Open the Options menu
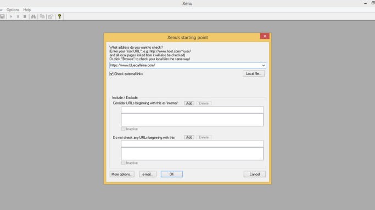Viewport: 375px width, 210px height. point(13,10)
